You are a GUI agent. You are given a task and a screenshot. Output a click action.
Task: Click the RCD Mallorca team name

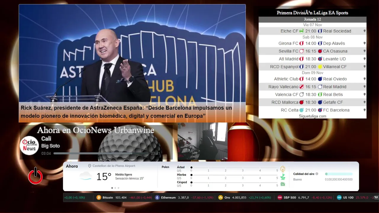[x=285, y=102]
